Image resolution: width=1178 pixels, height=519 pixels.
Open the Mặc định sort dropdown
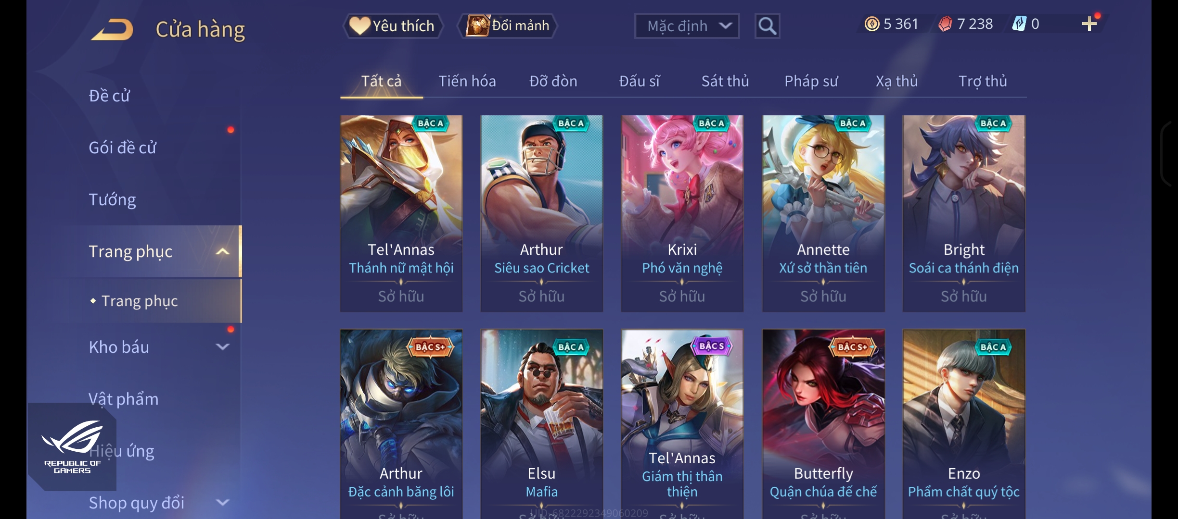click(x=687, y=26)
